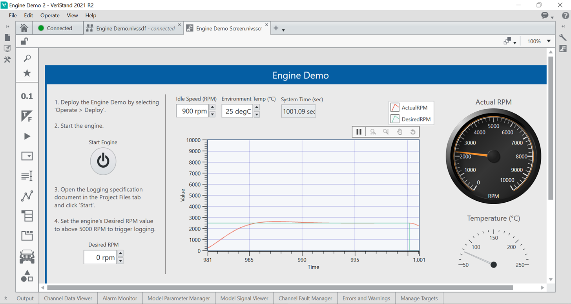This screenshot has height=304, width=571.
Task: Close the Engine Demo Screen.nivsscr tab
Action: pyautogui.click(x=266, y=25)
